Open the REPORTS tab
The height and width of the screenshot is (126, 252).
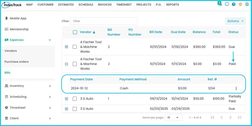coord(173,5)
